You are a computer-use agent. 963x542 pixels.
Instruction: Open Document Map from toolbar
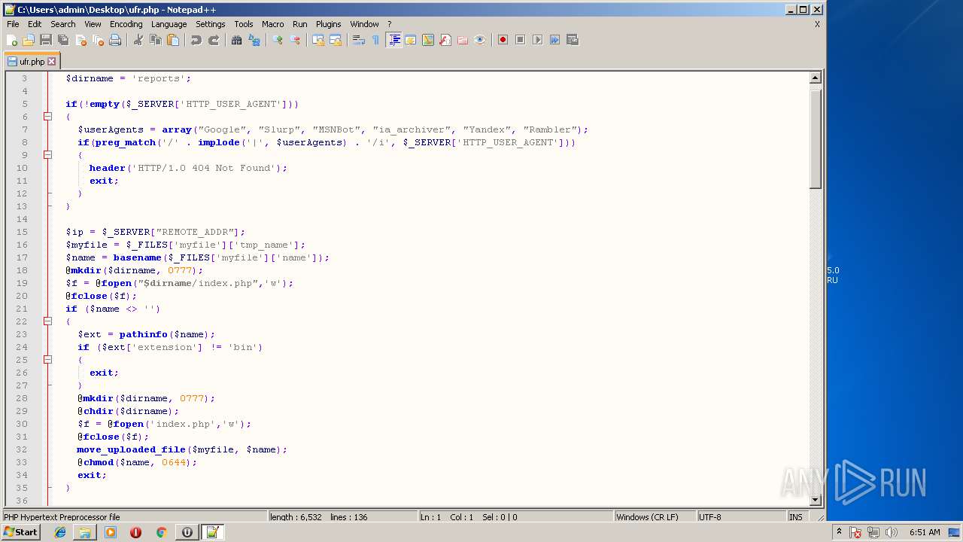click(428, 40)
